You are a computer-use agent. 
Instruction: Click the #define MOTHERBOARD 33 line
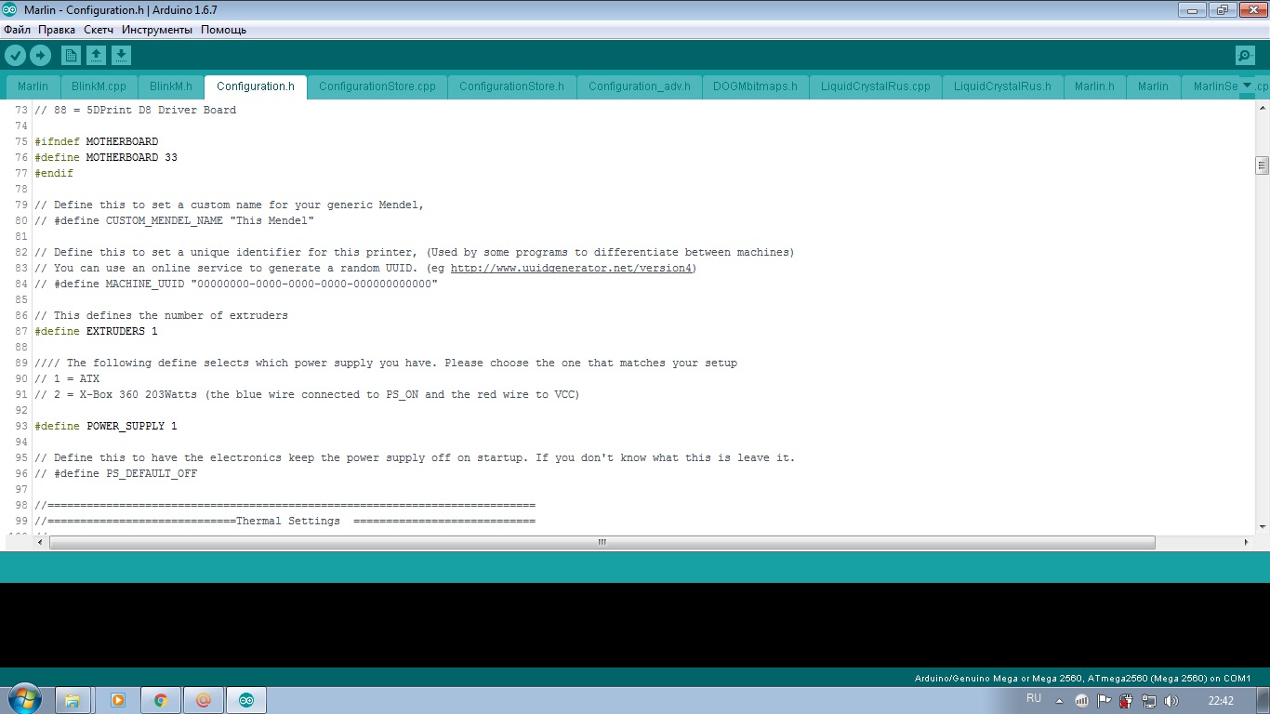(x=106, y=157)
